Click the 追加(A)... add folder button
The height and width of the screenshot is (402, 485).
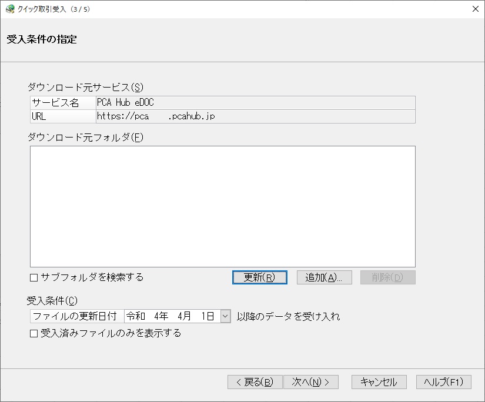point(324,277)
